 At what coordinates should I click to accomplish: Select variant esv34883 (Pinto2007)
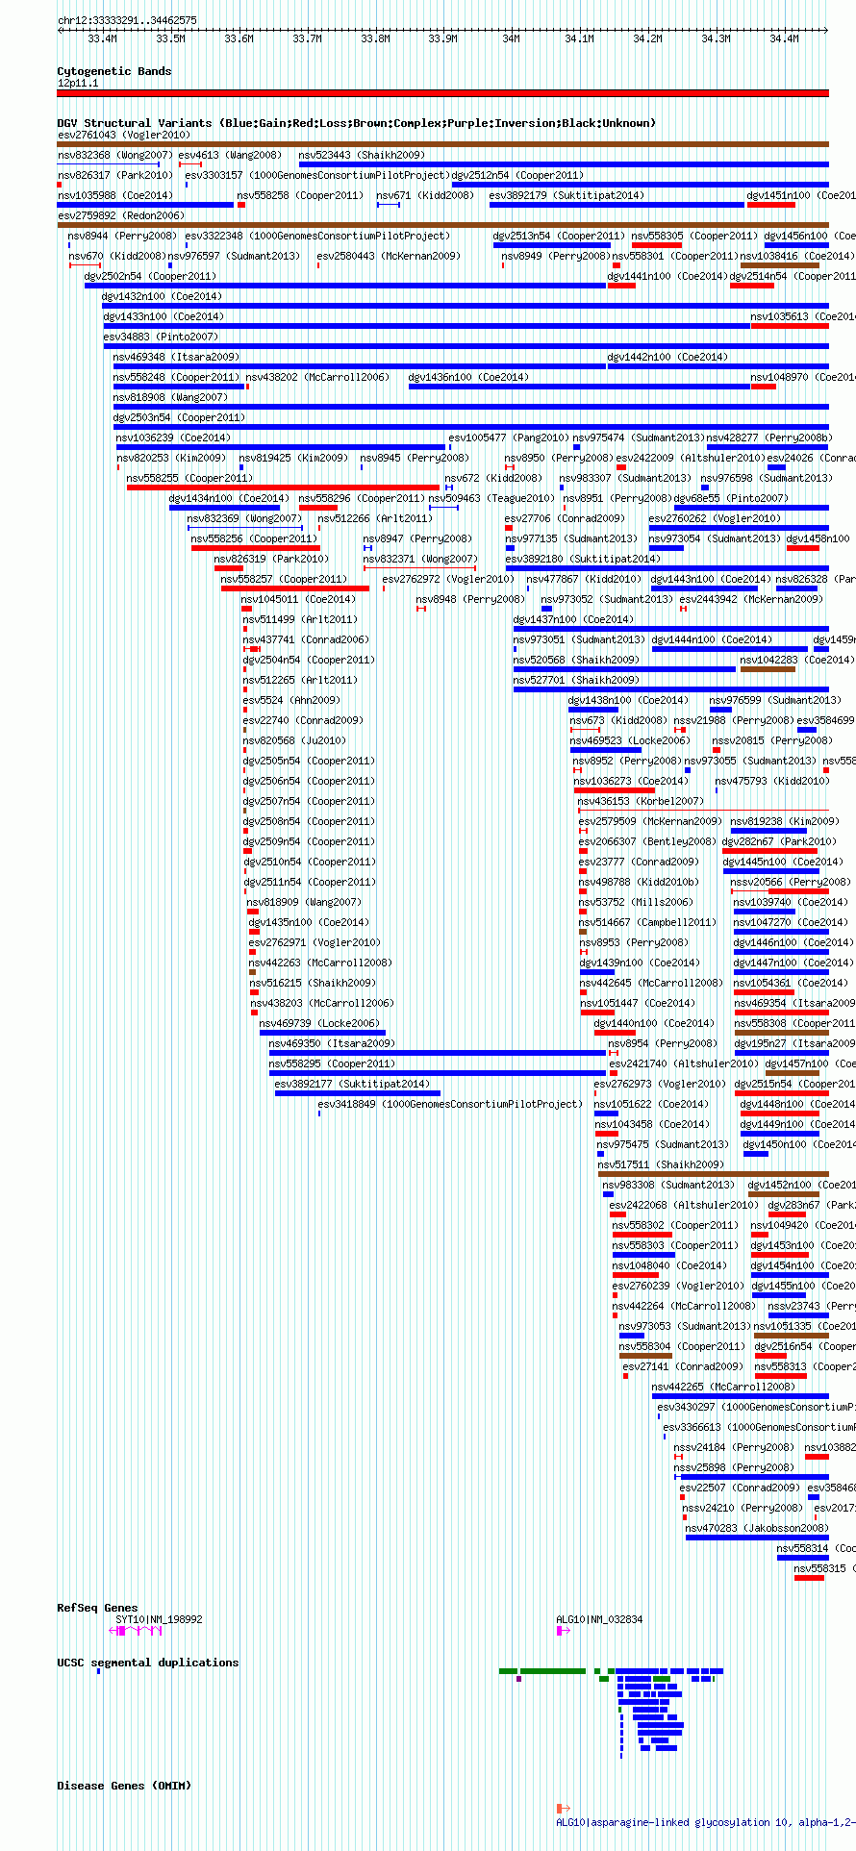466,346
